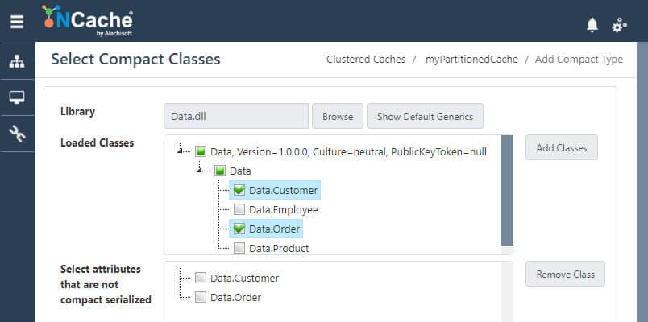Click Show Default Generics

425,116
